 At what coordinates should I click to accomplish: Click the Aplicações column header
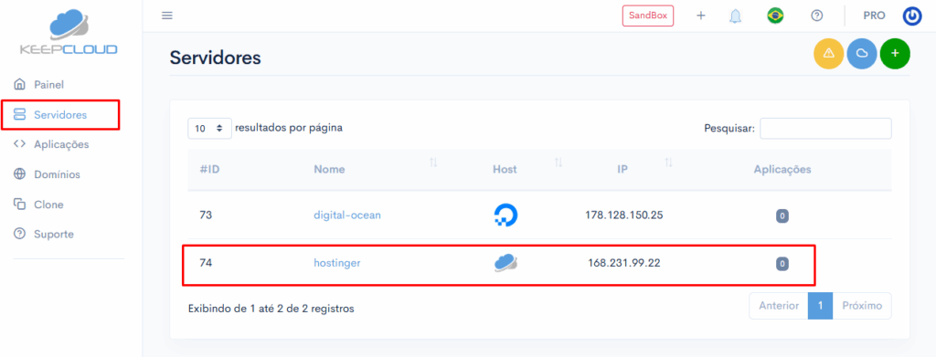782,169
